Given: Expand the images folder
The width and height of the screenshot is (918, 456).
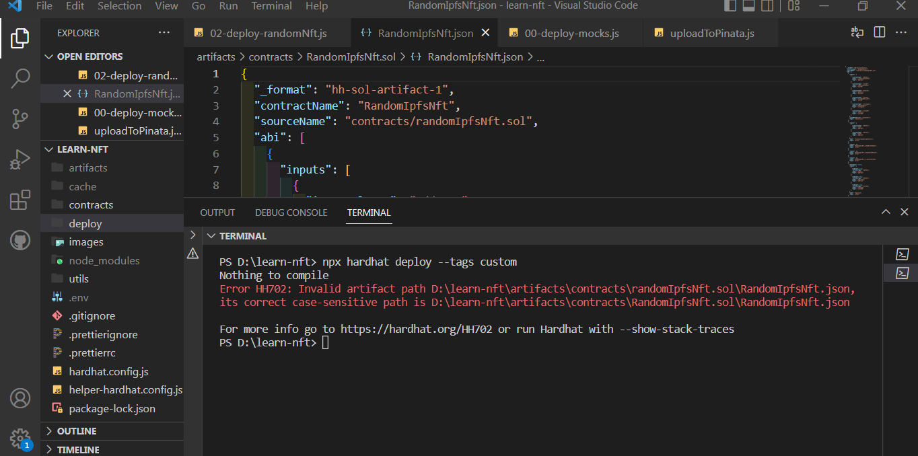Looking at the screenshot, I should 112,242.
